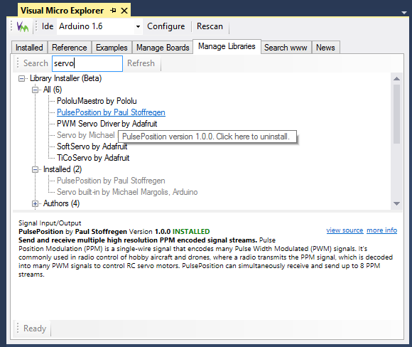
Task: Close the Visual Micro Explorer panel
Action: click(124, 11)
